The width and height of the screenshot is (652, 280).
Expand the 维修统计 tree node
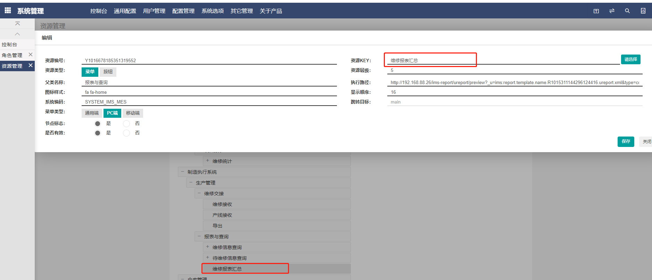tap(207, 160)
